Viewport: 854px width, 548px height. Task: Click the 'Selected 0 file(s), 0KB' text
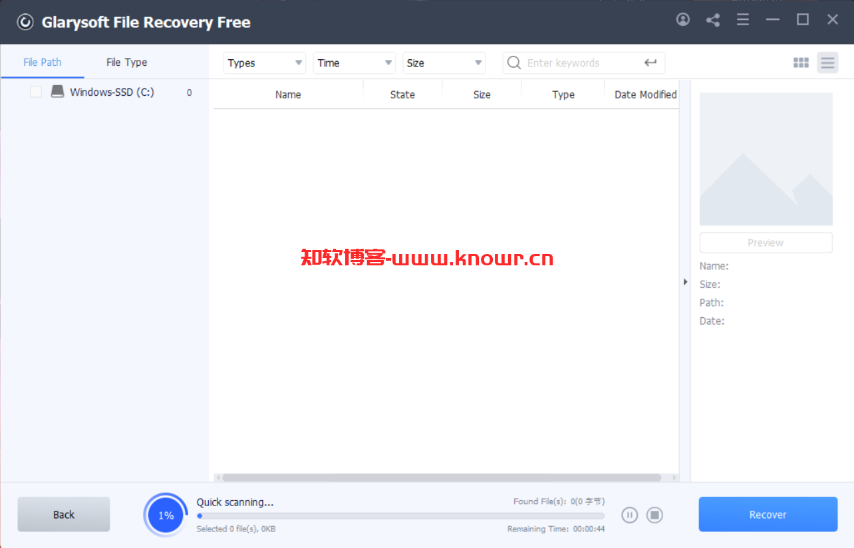(236, 529)
